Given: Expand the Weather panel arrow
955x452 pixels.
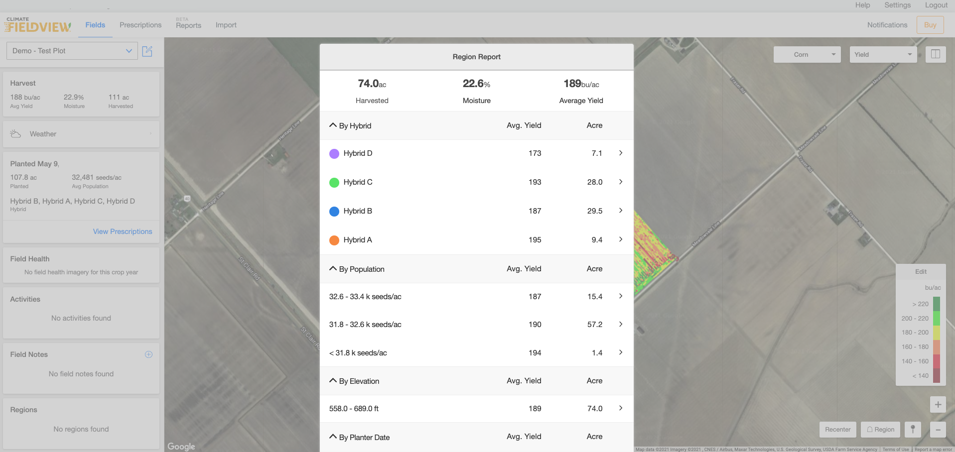Looking at the screenshot, I should [151, 134].
